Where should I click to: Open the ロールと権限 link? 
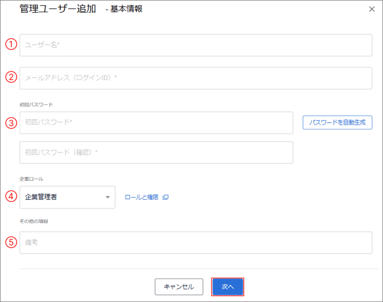tap(141, 197)
